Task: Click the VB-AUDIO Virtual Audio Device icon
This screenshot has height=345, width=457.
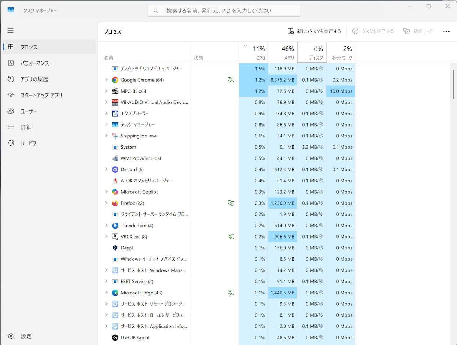Action: 115,102
